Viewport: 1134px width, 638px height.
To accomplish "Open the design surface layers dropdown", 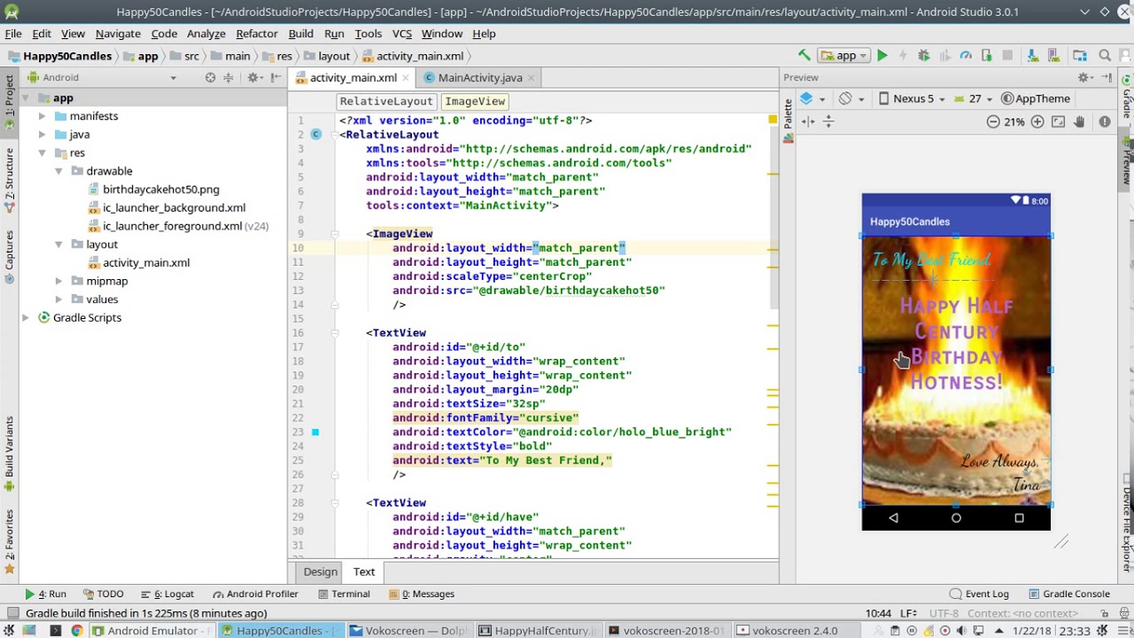I will tap(812, 98).
